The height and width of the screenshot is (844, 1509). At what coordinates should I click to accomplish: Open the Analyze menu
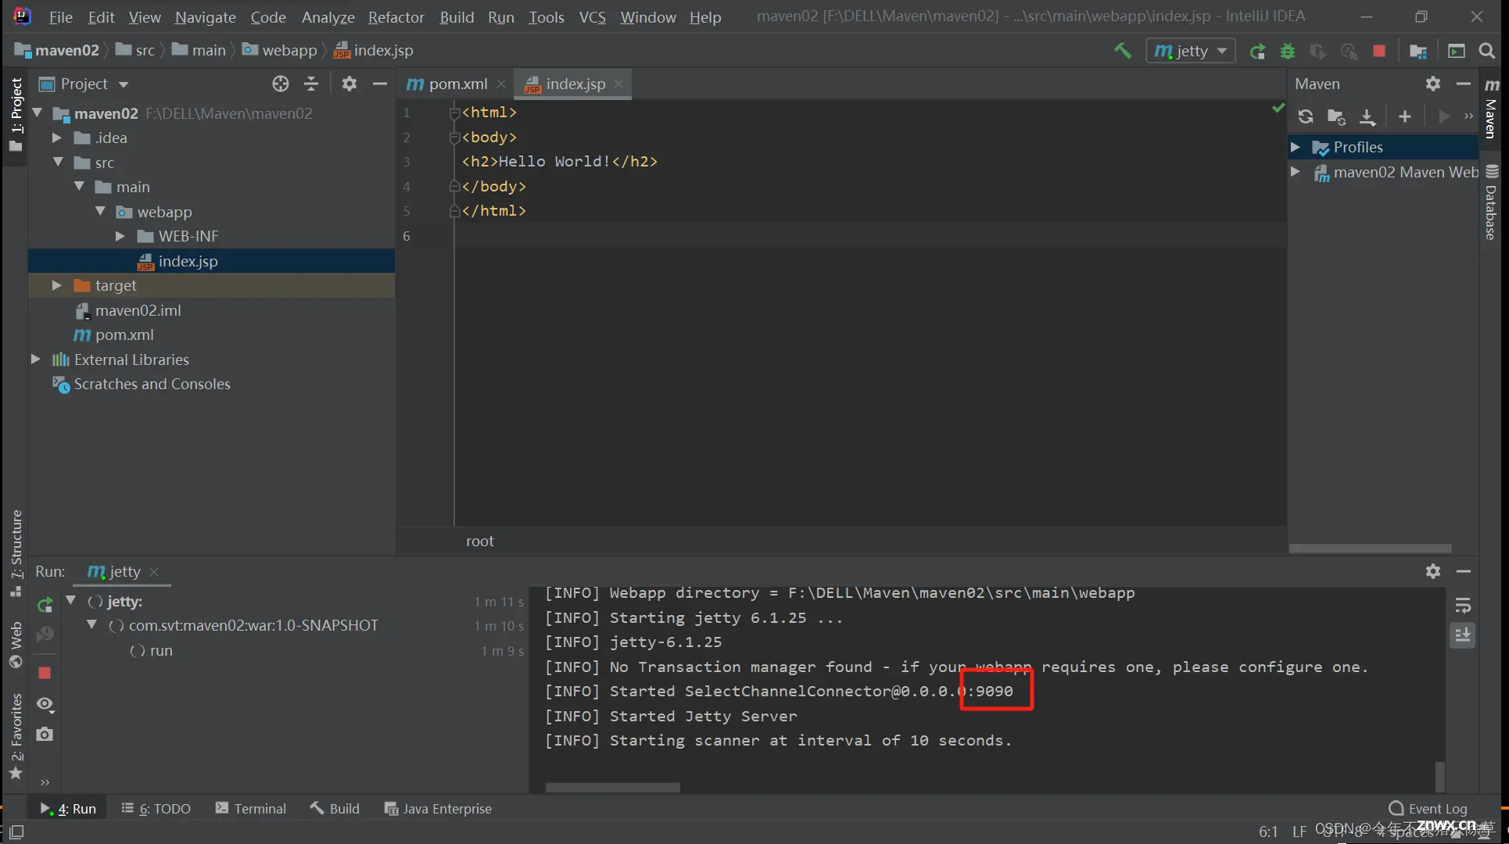coord(328,17)
